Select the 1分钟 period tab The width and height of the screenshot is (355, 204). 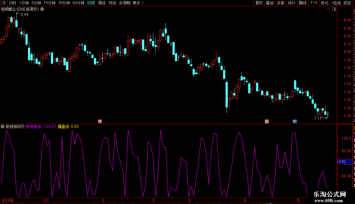pos(24,3)
